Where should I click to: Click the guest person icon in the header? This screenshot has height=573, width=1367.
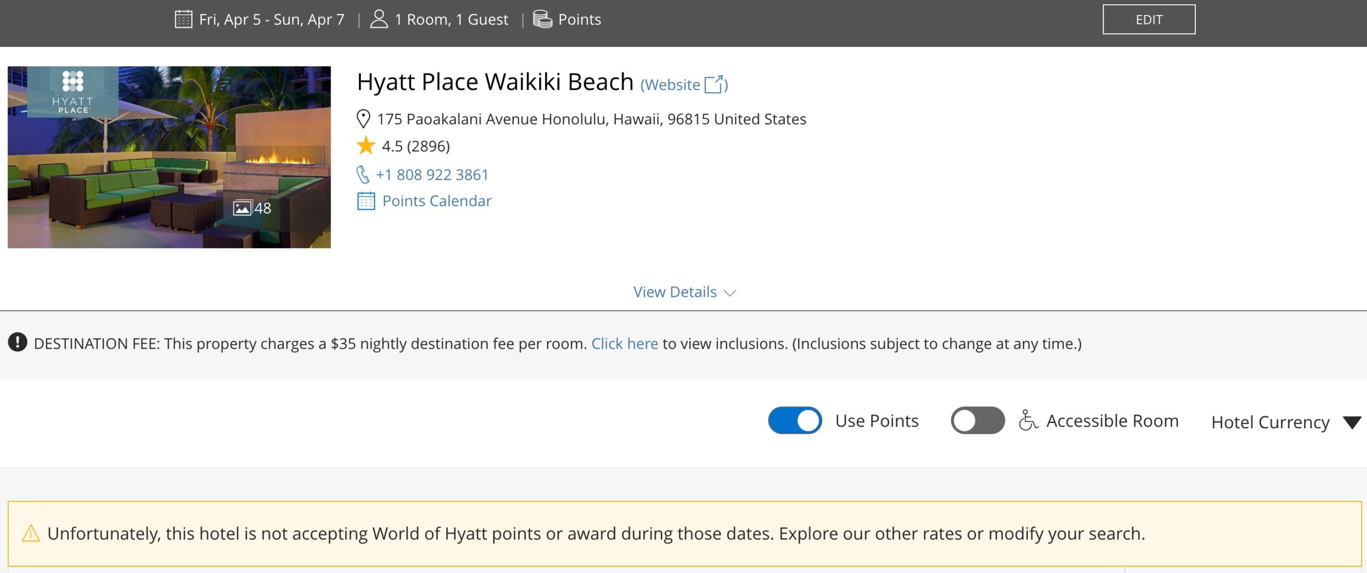[380, 19]
